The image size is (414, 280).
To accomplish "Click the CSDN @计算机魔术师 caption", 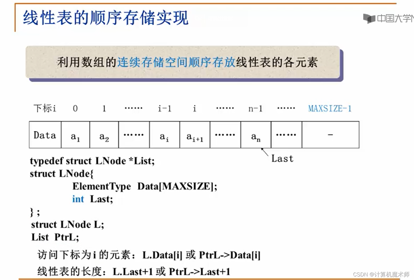I will [381, 274].
